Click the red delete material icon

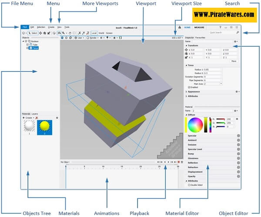pyautogui.click(x=37, y=118)
